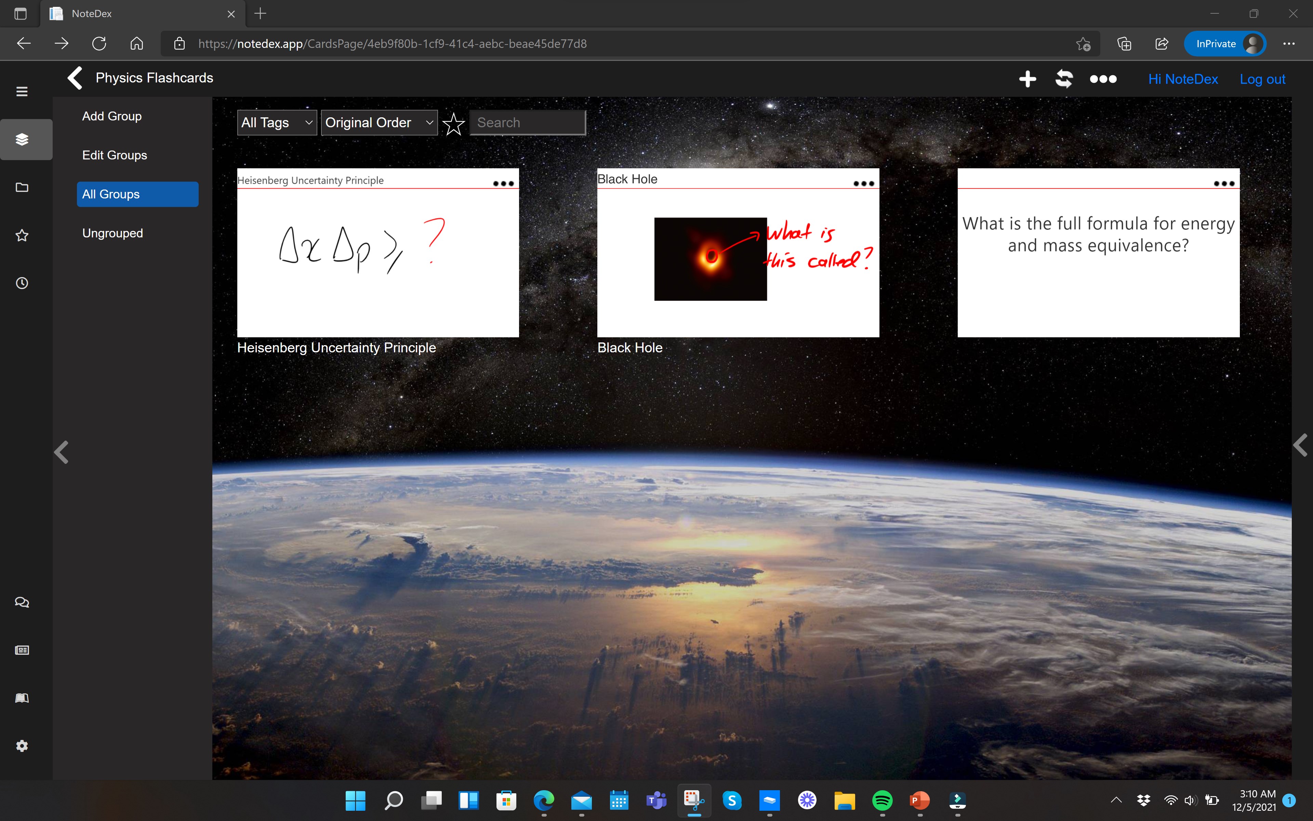Select the All Groups item

pos(137,194)
